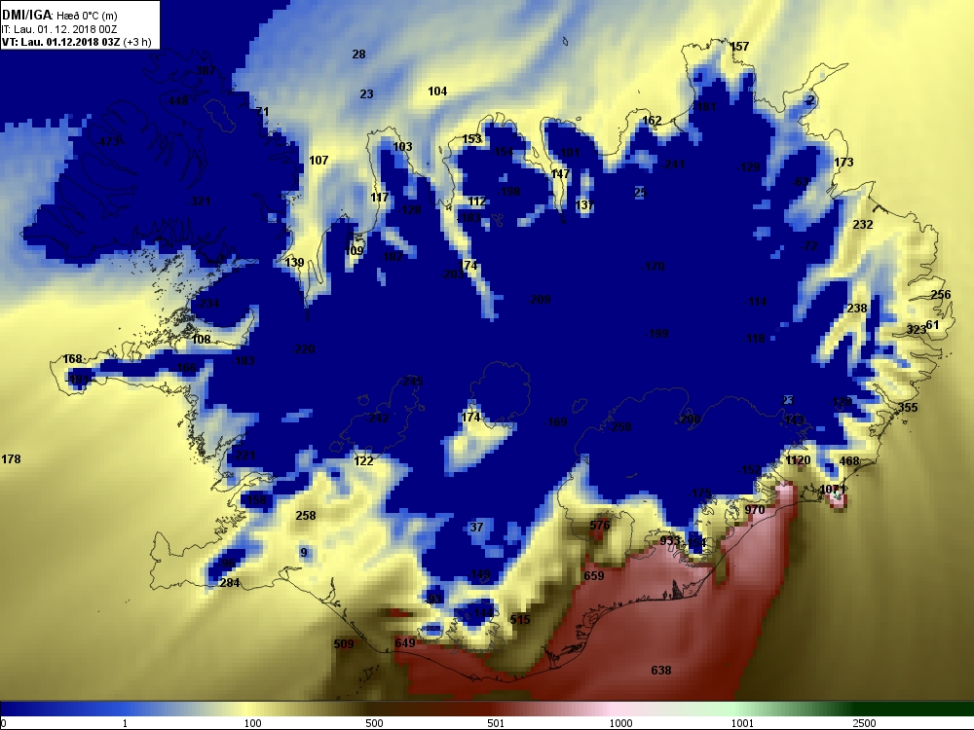The width and height of the screenshot is (974, 730).
Task: Click the map value '509'
Action: point(344,644)
